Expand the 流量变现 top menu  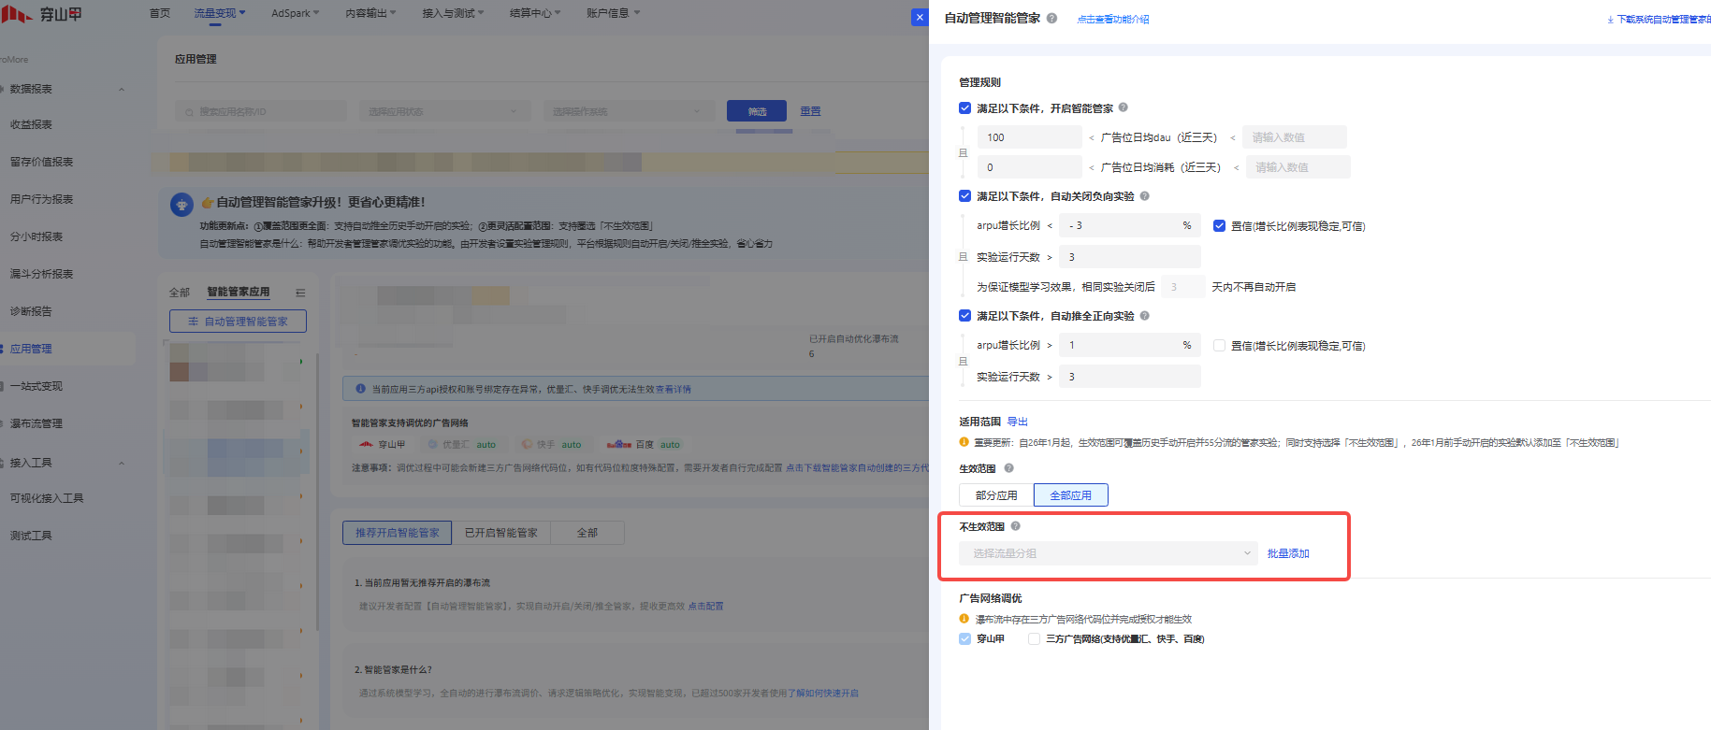[219, 13]
